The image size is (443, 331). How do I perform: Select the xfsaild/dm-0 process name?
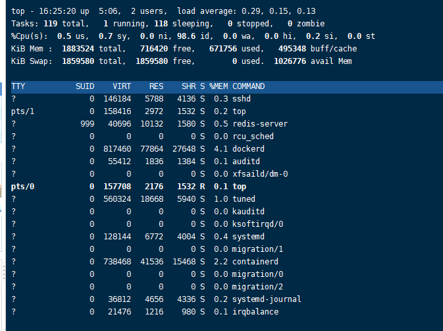click(260, 174)
